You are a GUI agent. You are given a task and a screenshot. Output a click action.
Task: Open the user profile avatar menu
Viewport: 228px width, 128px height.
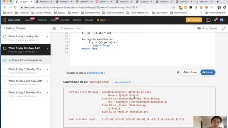pyautogui.click(x=222, y=20)
